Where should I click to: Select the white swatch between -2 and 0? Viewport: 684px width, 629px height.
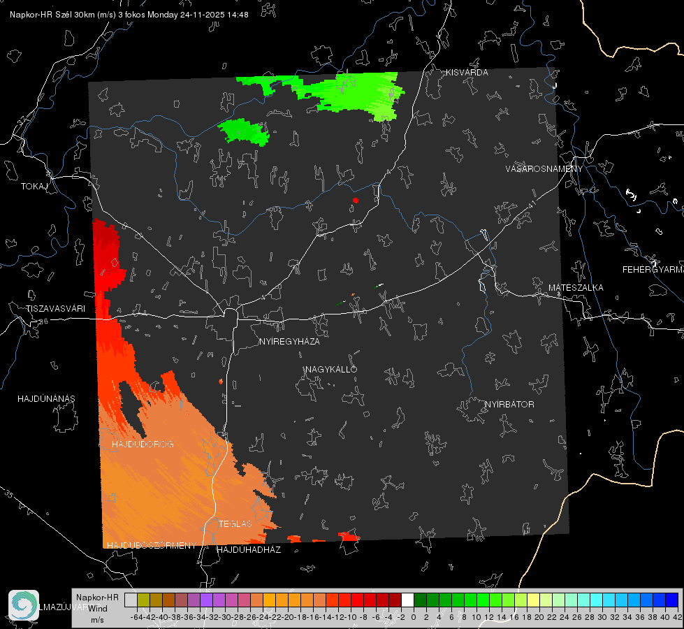[x=407, y=600]
